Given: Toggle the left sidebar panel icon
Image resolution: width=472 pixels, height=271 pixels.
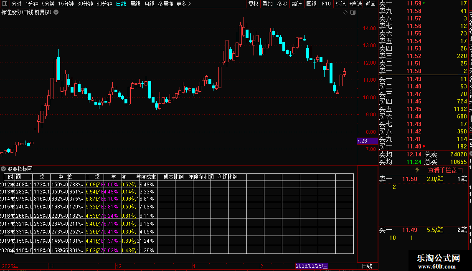Looking at the screenshot, I should [5, 4].
